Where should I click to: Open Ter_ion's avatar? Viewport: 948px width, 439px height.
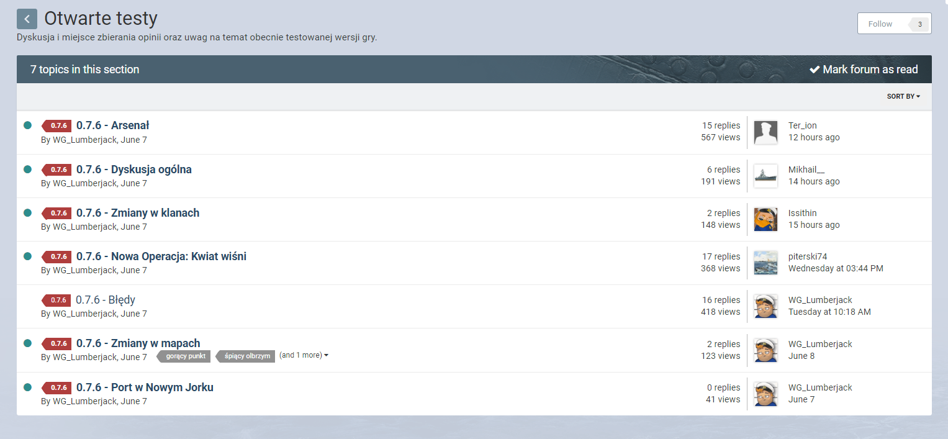(x=765, y=132)
